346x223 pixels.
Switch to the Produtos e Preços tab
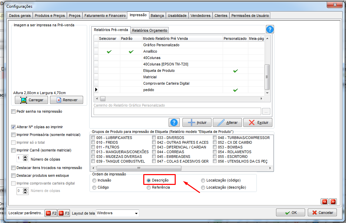[x=50, y=16]
